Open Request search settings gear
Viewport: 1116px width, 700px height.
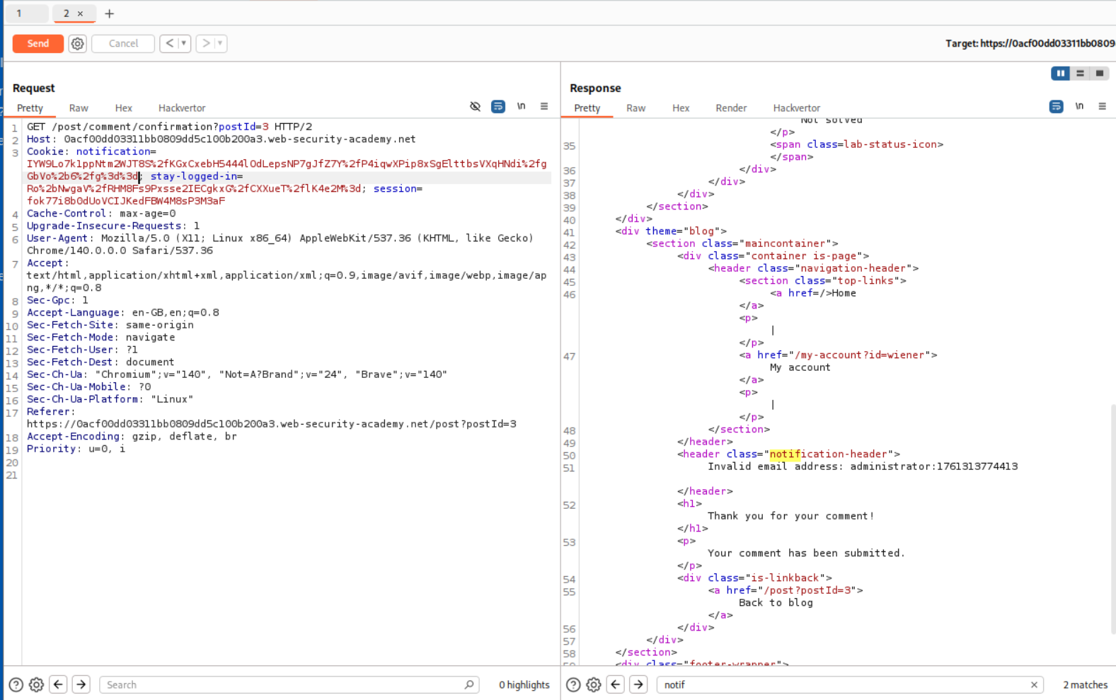click(x=36, y=684)
